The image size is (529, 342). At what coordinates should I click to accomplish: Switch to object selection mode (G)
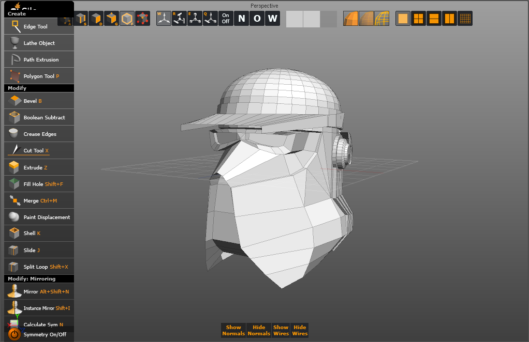[112, 19]
